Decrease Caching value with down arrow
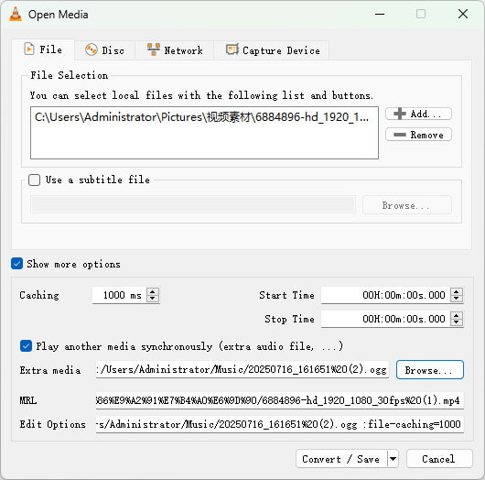This screenshot has width=485, height=480. pos(153,299)
